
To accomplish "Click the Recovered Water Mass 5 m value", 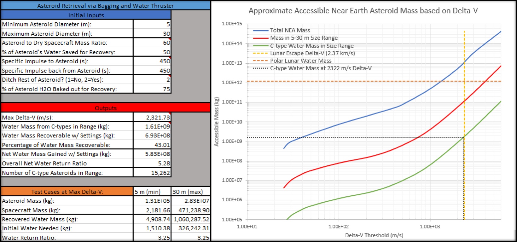I will [152, 219].
